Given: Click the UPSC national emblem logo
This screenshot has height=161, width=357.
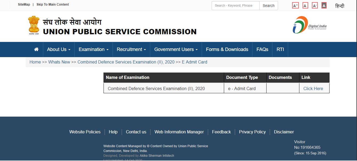Looking at the screenshot, I should (x=34, y=25).
